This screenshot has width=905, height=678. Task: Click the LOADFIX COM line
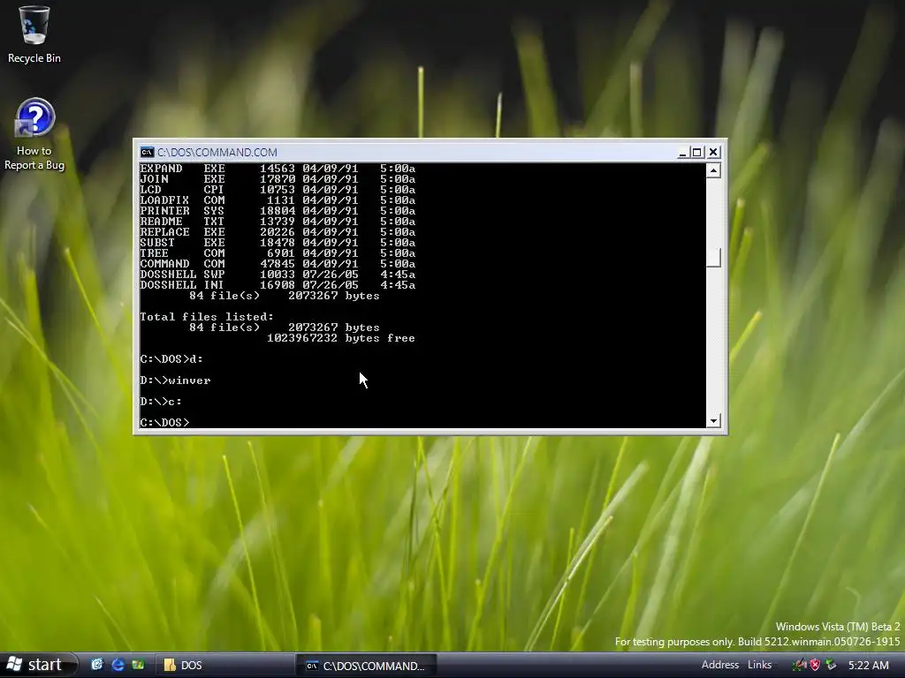(x=278, y=200)
